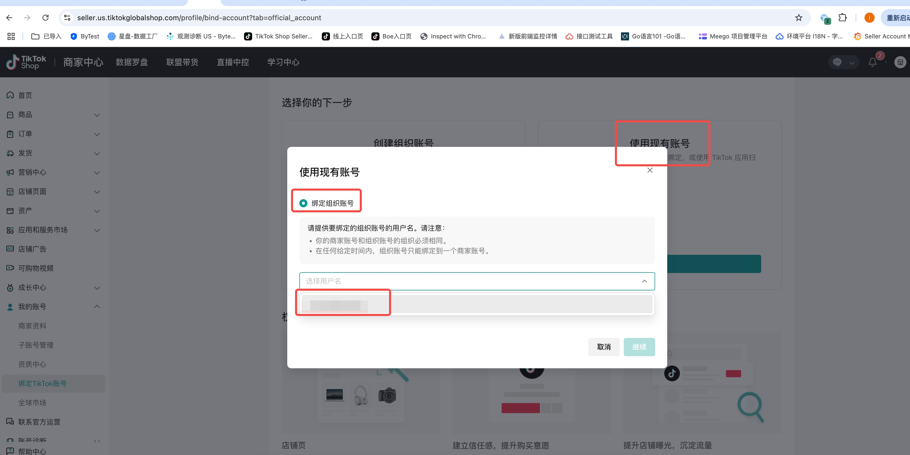
Task: Expand the 商品 sidebar menu
Action: [53, 115]
